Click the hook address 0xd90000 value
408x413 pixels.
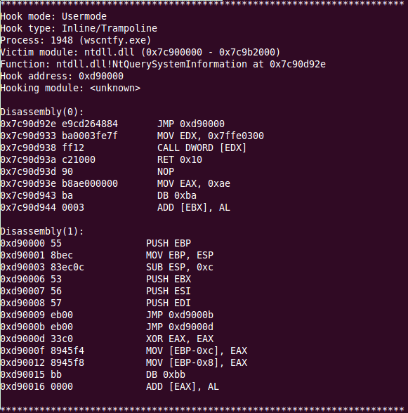[x=101, y=76]
